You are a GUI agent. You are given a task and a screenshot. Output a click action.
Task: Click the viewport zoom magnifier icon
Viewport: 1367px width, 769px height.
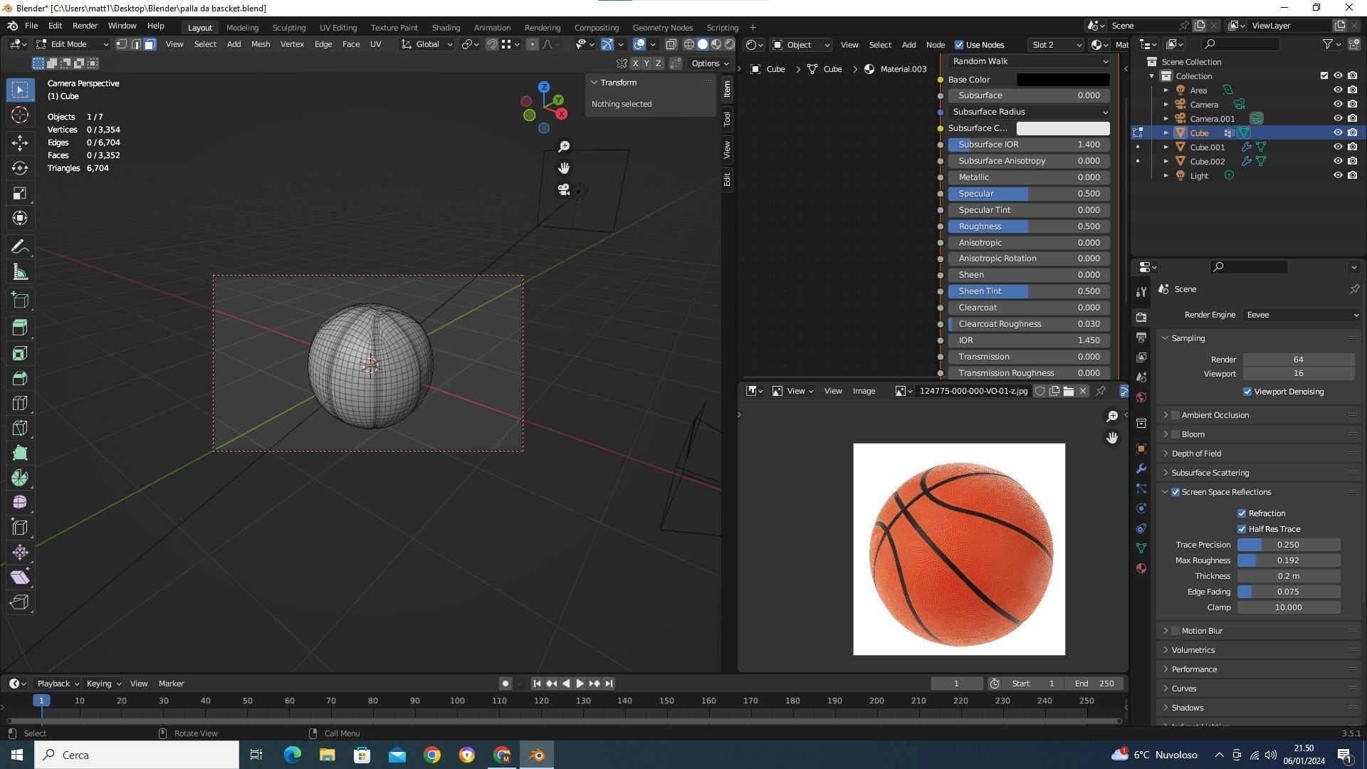coord(564,146)
